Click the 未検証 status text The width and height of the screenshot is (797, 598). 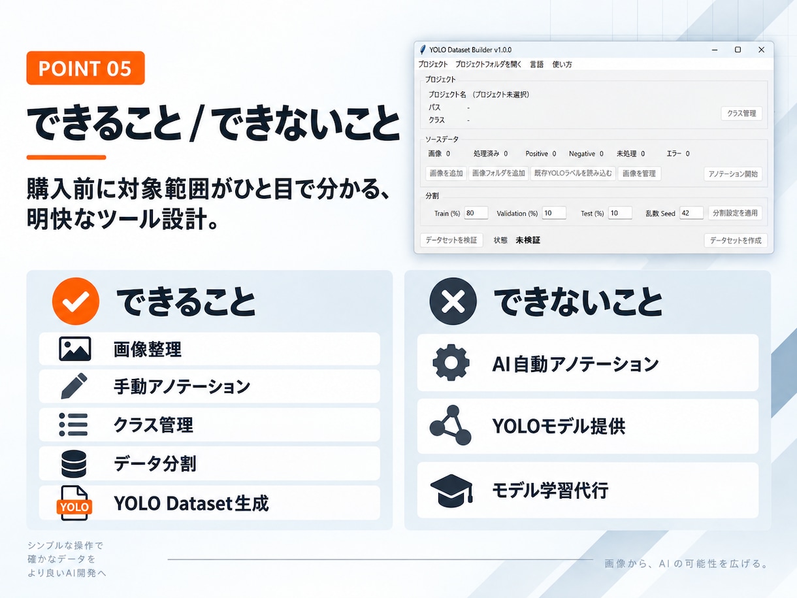coord(528,240)
